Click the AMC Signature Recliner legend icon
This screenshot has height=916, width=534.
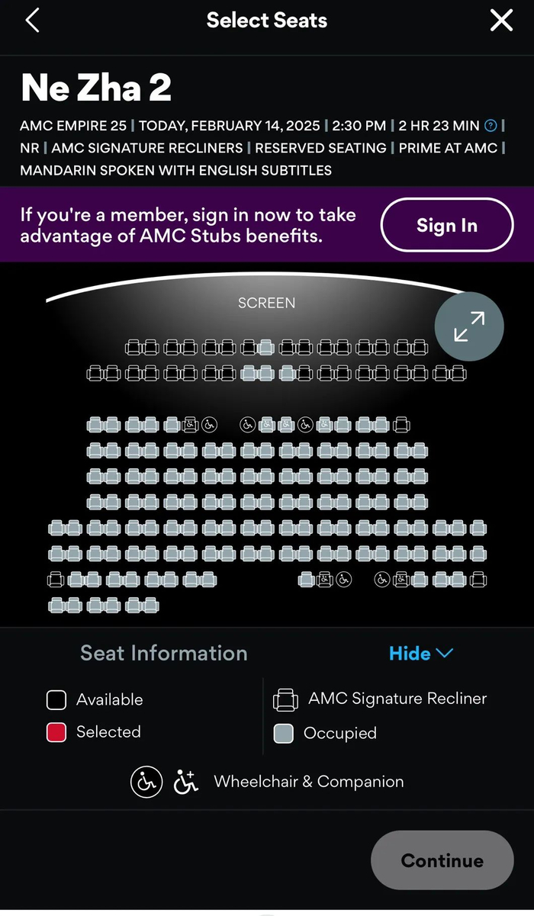(x=286, y=699)
